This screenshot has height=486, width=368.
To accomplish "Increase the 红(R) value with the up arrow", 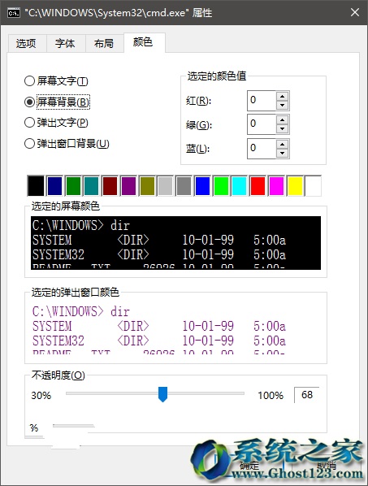I will pos(282,96).
